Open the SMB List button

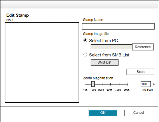105,62
